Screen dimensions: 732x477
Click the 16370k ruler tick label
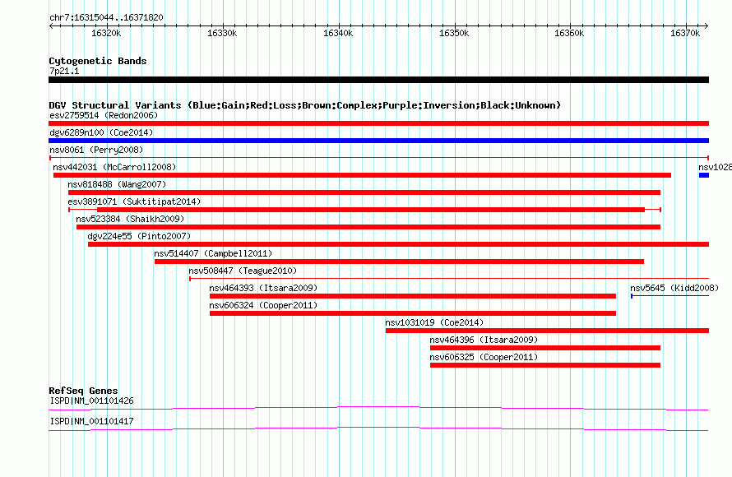tap(685, 33)
